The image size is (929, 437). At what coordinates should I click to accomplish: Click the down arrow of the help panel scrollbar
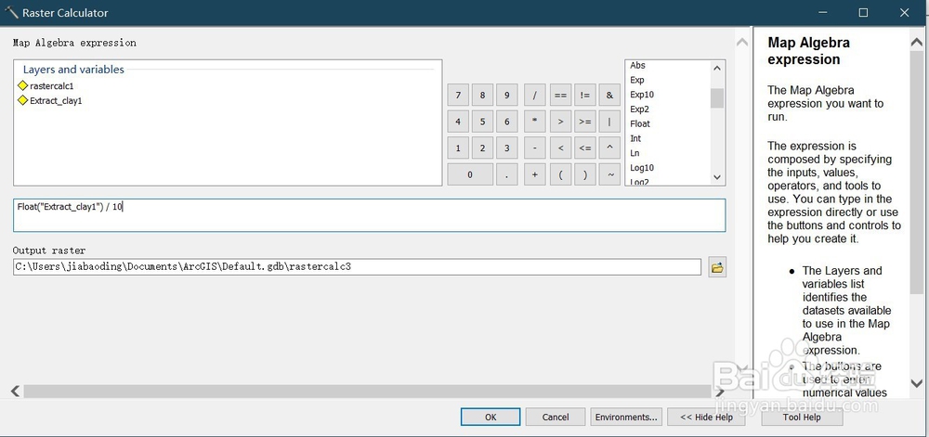point(916,382)
